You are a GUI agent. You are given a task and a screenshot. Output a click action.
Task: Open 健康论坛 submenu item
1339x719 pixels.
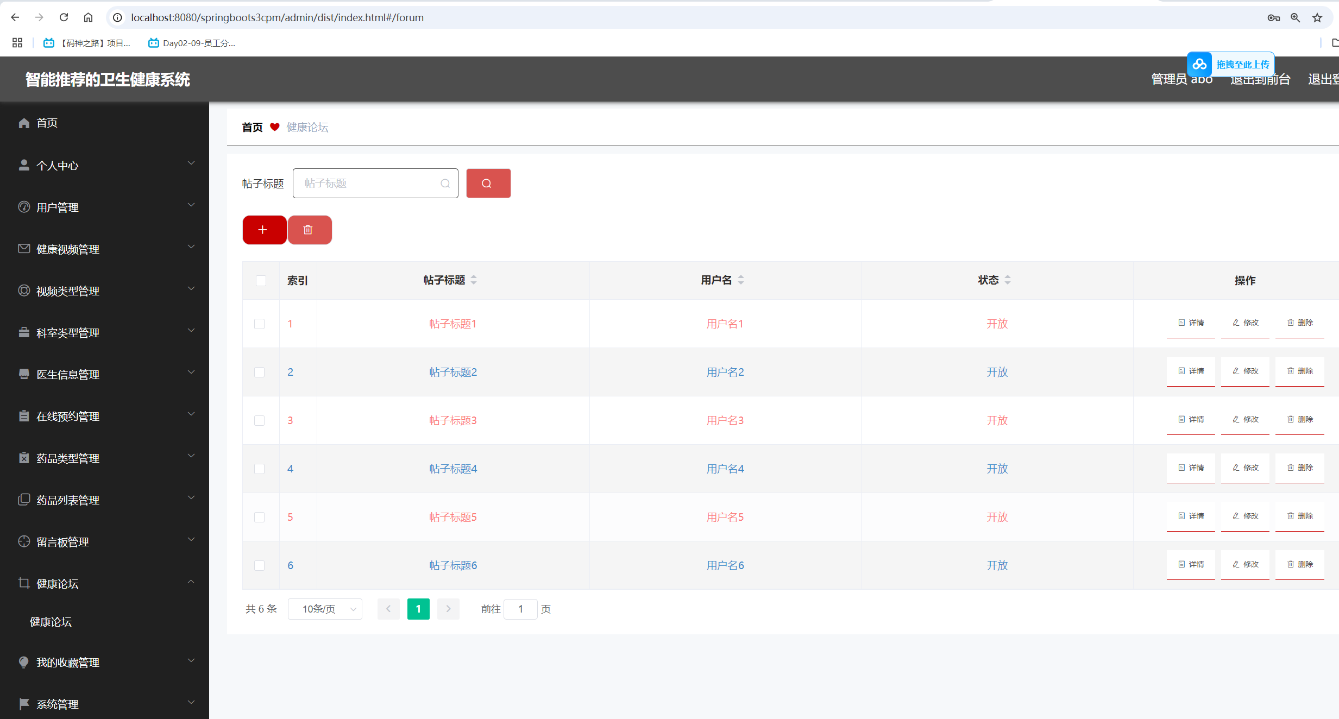click(x=51, y=622)
